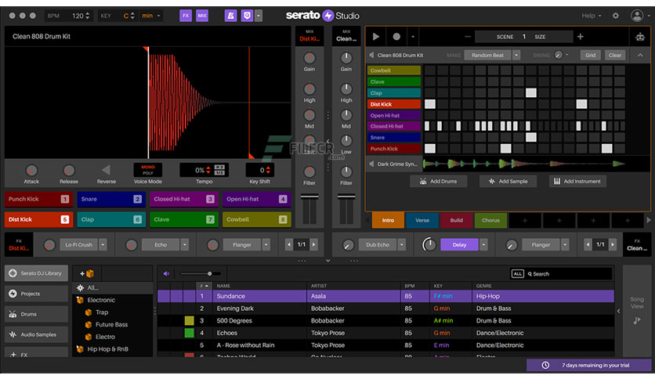655x379 pixels.
Task: Adjust the Swing knob
Action: tap(558, 55)
